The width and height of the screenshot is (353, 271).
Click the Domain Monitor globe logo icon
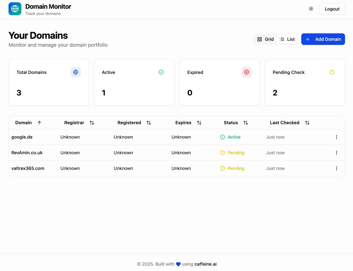[x=15, y=8]
